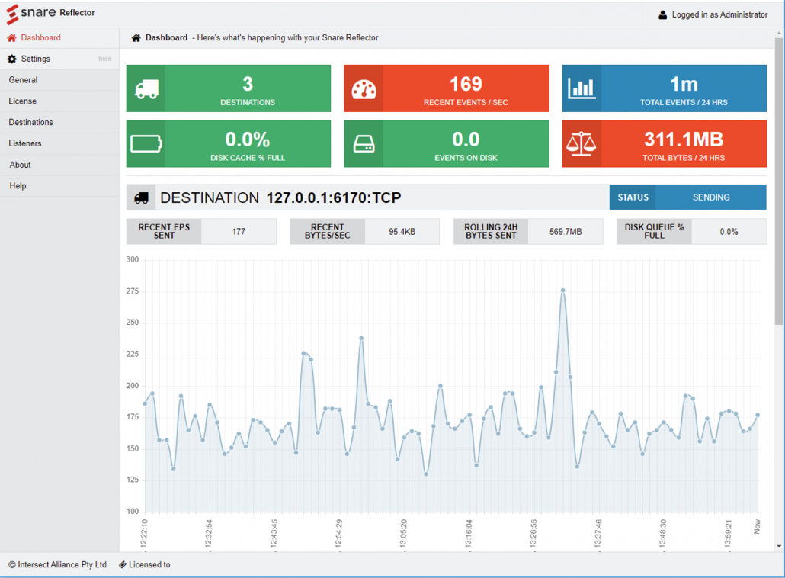Click the '1m Total Events / 24 Hrs' tile
This screenshot has height=578, width=785.
pos(665,88)
